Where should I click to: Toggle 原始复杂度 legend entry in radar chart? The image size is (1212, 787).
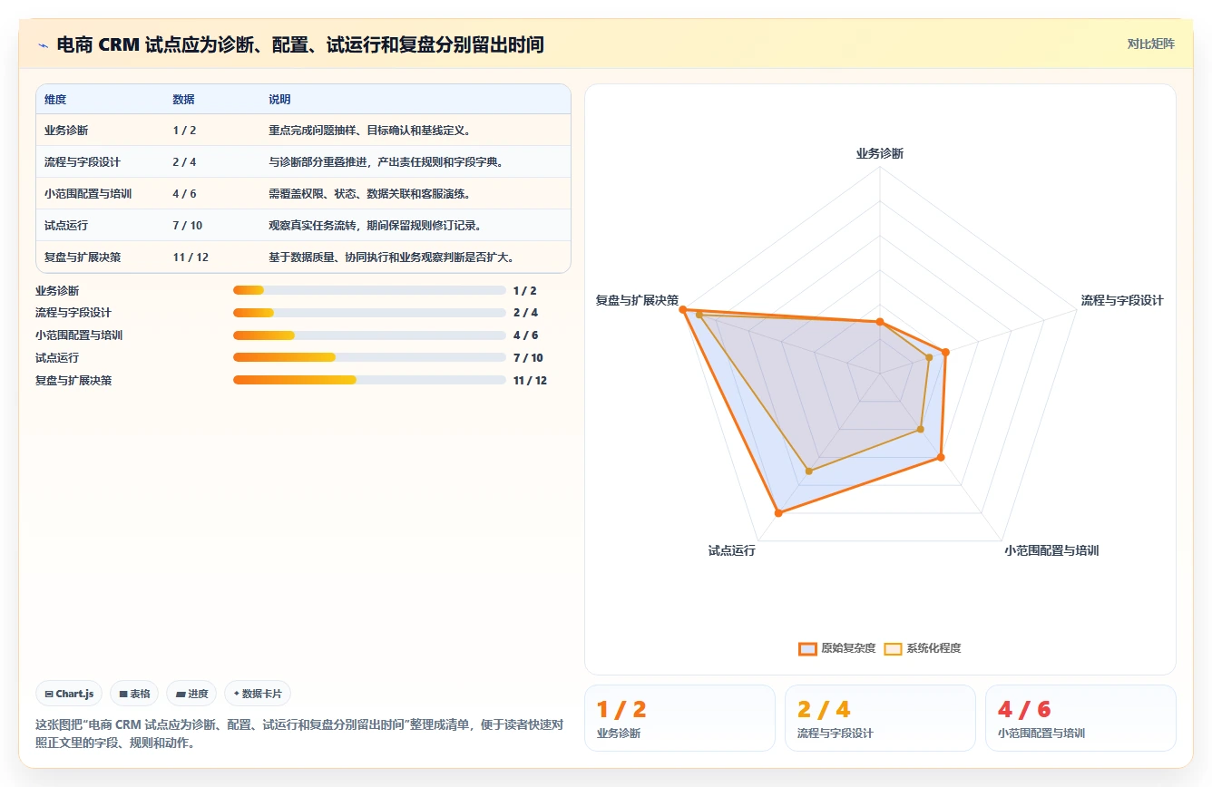tap(836, 648)
